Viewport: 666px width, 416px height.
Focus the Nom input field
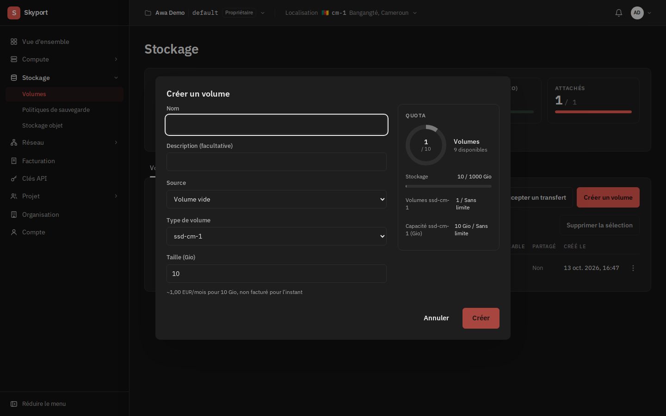point(277,125)
